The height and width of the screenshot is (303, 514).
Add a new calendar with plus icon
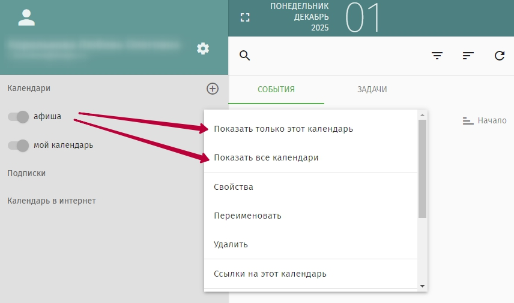pos(213,89)
